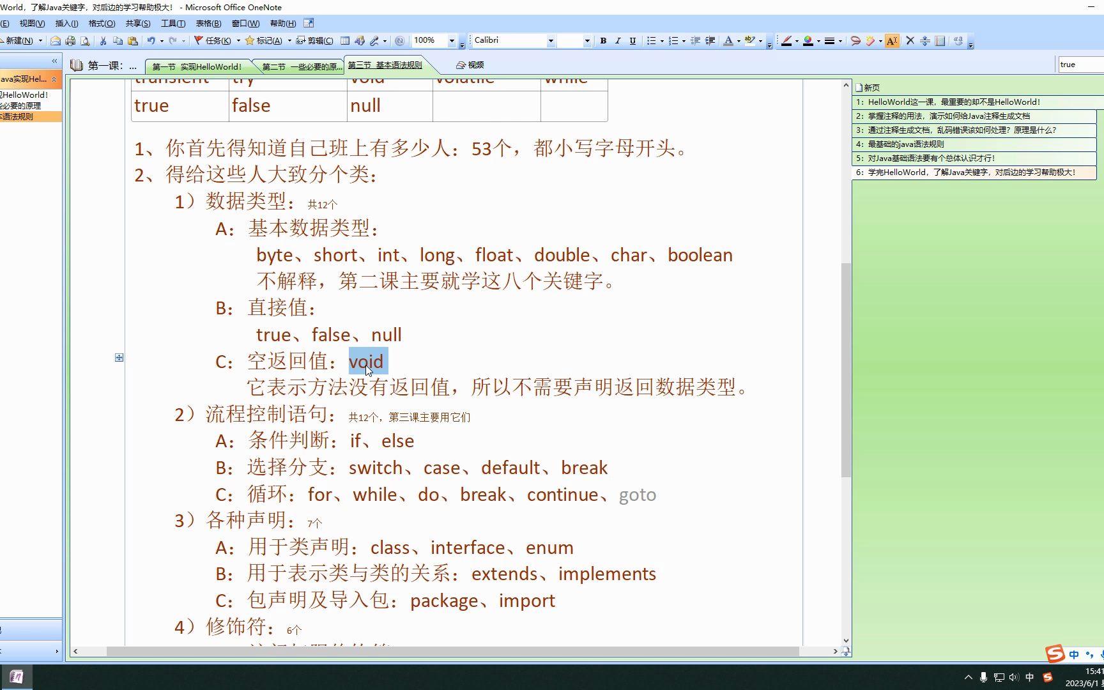Open Print Preview from the toolbar
1104x690 pixels.
tap(85, 41)
